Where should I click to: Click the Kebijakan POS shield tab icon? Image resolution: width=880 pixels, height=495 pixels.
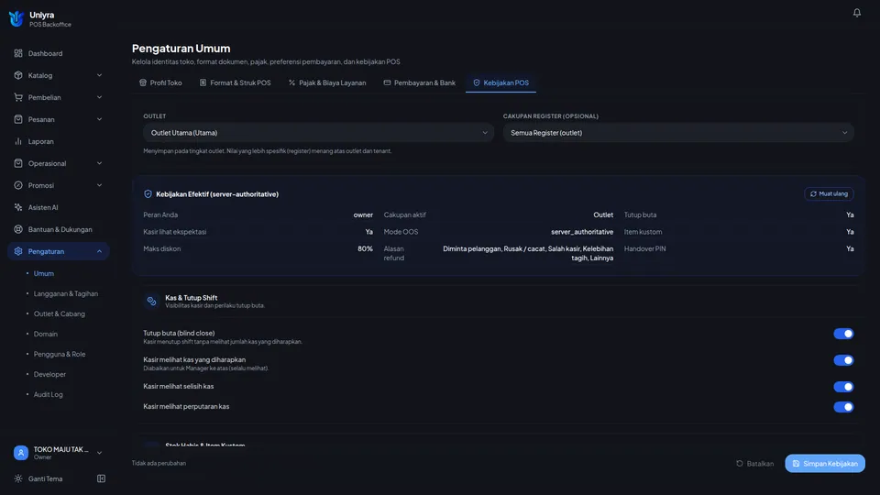[476, 82]
